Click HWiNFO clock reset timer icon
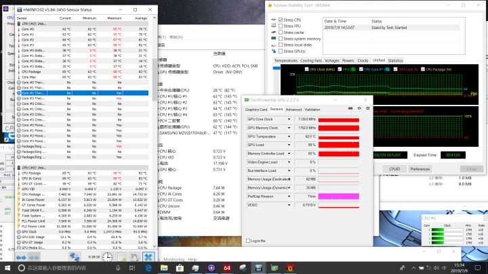 [x=107, y=257]
